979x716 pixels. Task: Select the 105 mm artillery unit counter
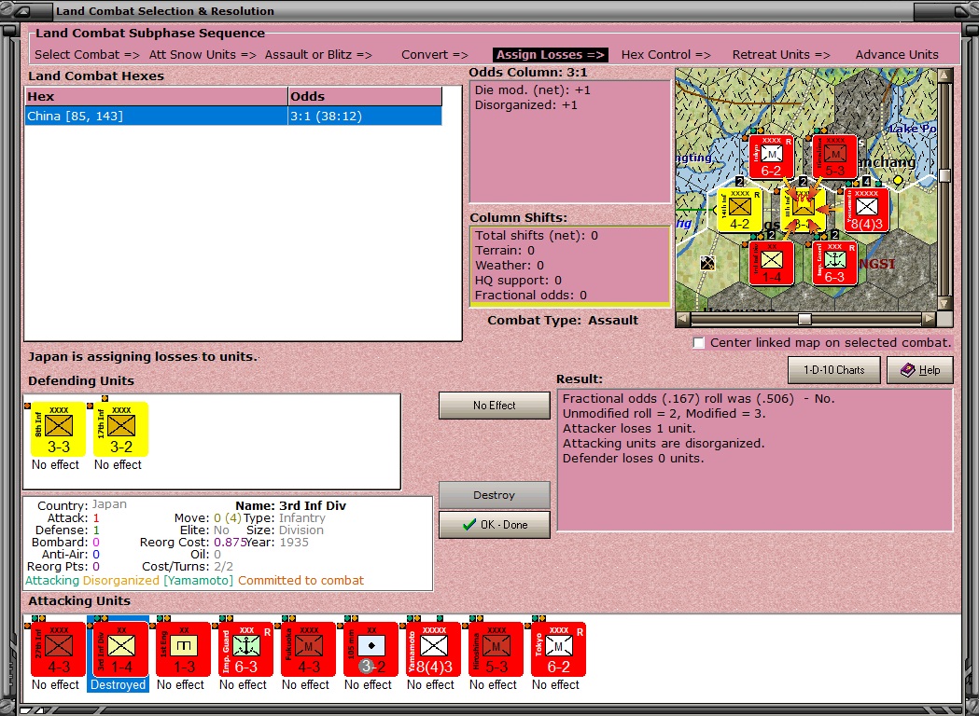371,649
